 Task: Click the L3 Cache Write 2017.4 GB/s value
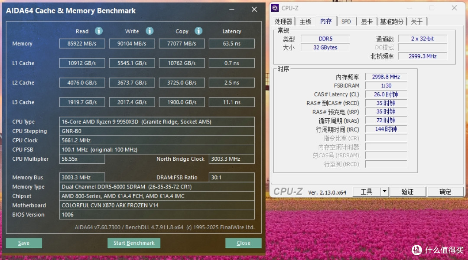[132, 102]
